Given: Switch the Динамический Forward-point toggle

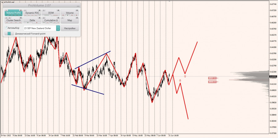Looking at the screenshot, I should [x=9, y=34].
